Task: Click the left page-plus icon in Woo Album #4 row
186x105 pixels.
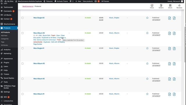Action: [169, 33]
